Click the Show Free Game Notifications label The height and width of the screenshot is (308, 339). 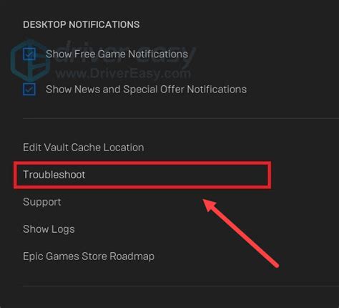click(x=117, y=54)
